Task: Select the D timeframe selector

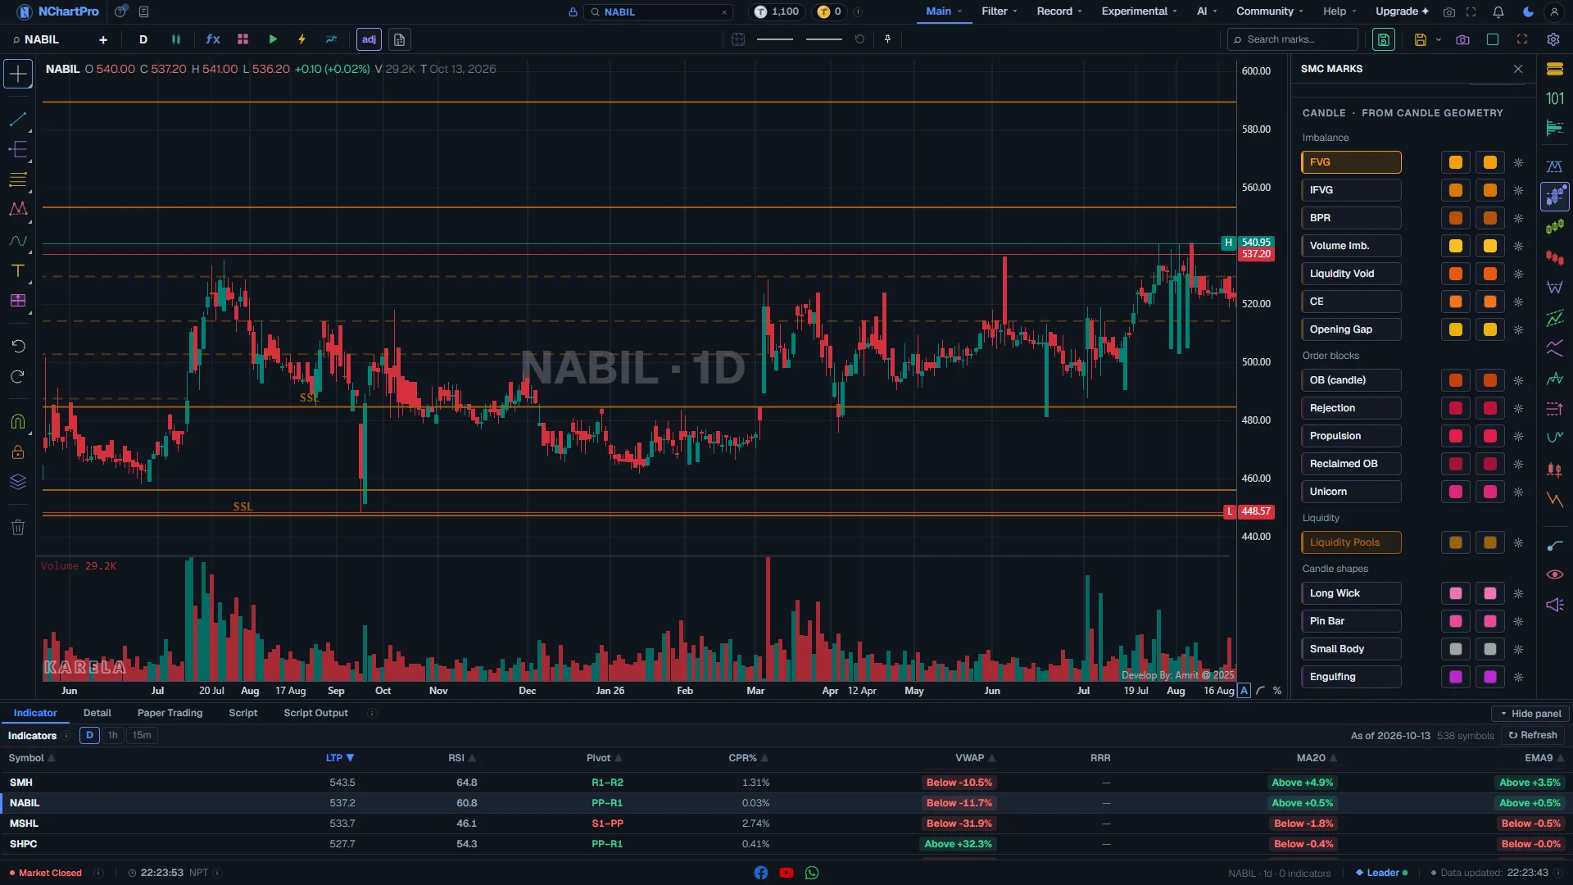Action: (x=143, y=39)
